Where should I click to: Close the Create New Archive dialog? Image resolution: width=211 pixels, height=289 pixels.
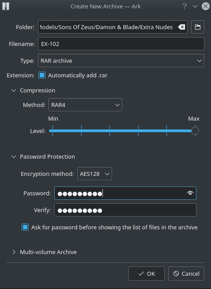coord(205,6)
